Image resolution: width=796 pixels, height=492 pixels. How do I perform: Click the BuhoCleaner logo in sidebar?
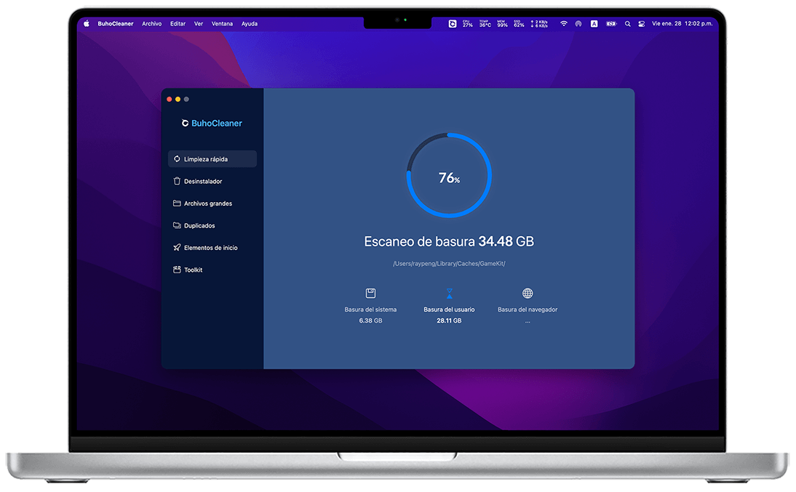pos(212,124)
